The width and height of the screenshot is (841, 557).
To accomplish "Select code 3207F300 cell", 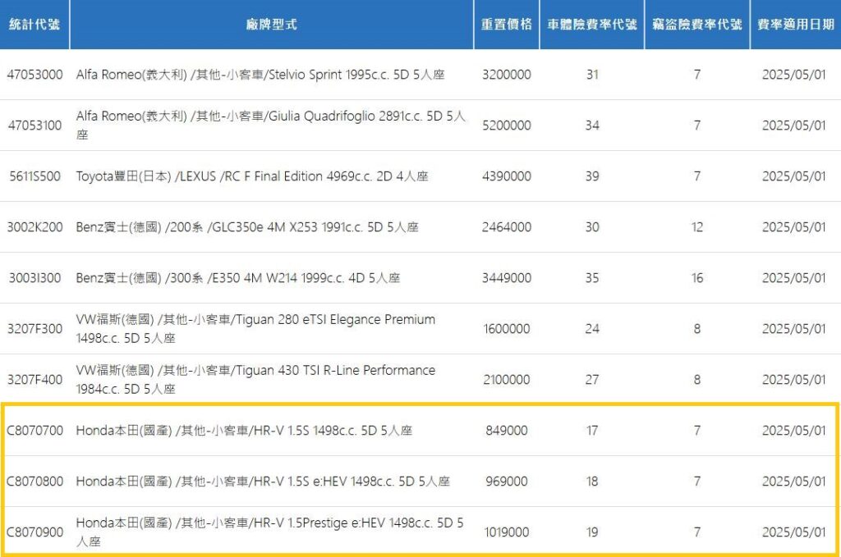I will (x=34, y=329).
